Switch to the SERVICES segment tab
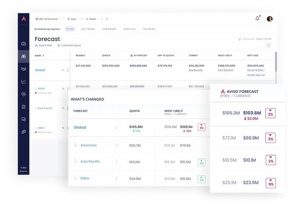This screenshot has width=291, height=205. 130,29
